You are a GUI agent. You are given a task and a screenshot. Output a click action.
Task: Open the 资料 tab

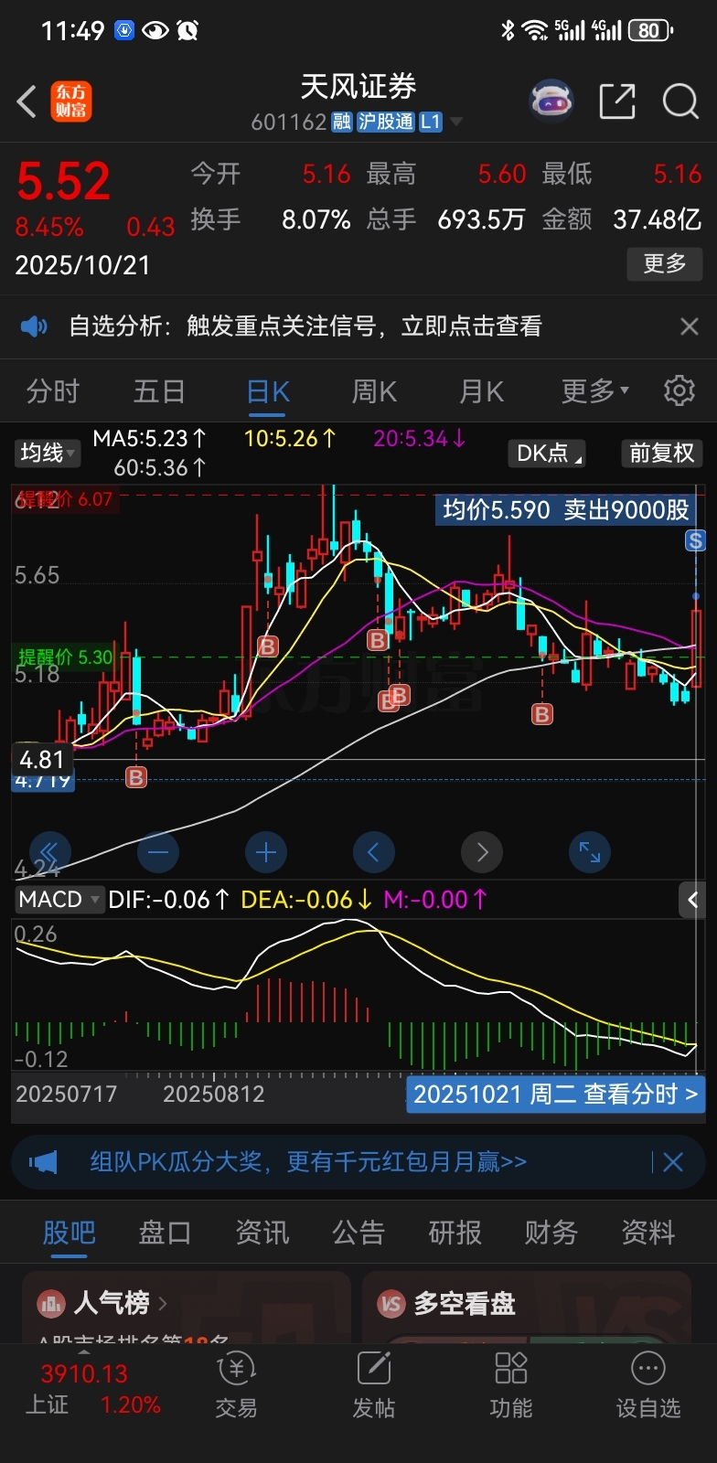click(x=647, y=1233)
